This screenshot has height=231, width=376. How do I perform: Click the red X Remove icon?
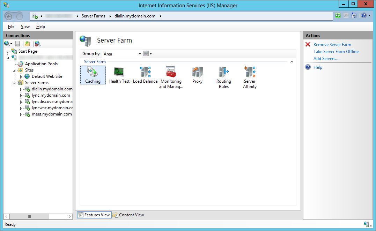[x=308, y=44]
